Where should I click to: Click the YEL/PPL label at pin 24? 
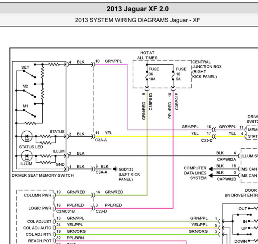[x=75, y=225]
